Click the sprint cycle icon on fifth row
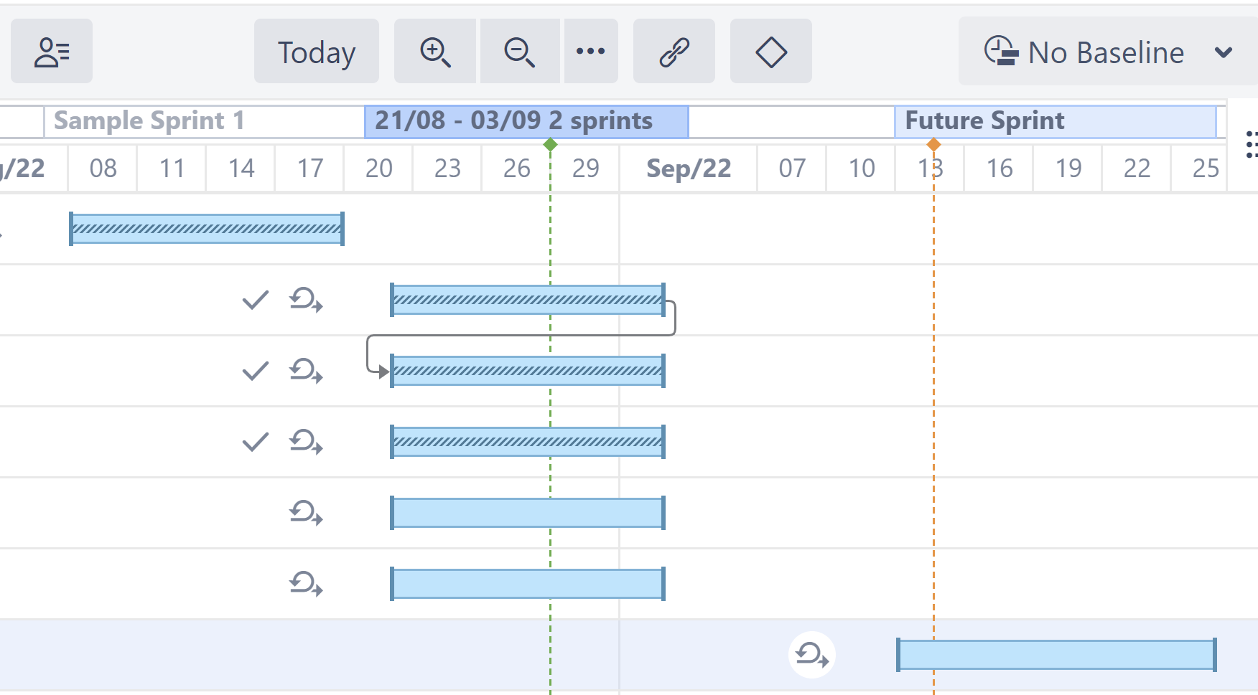This screenshot has height=695, width=1258. click(306, 513)
